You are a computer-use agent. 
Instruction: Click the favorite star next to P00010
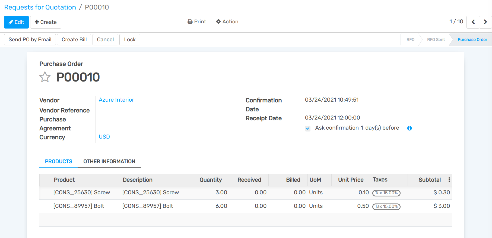[x=45, y=77]
